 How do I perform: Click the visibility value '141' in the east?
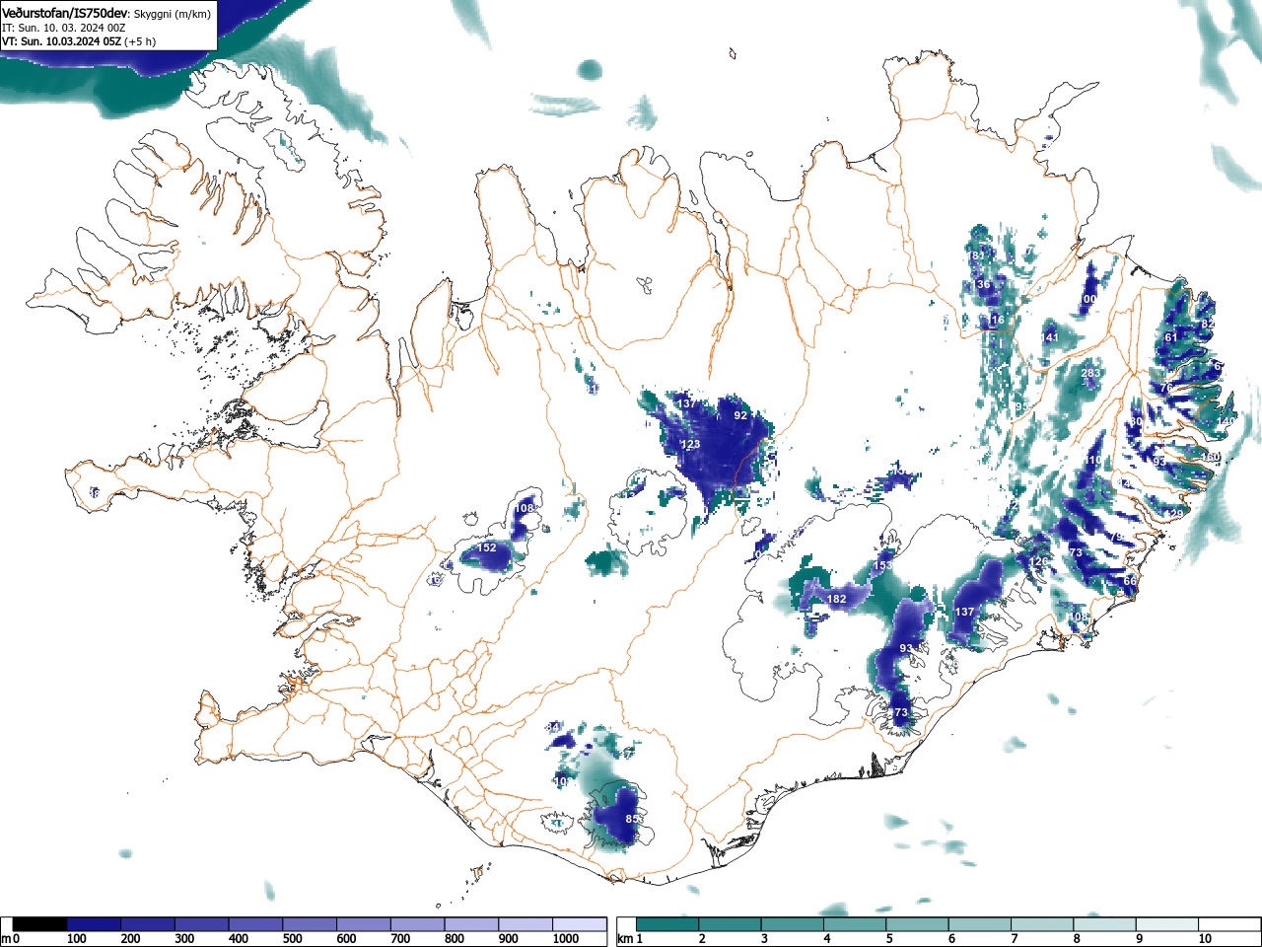point(1050,337)
